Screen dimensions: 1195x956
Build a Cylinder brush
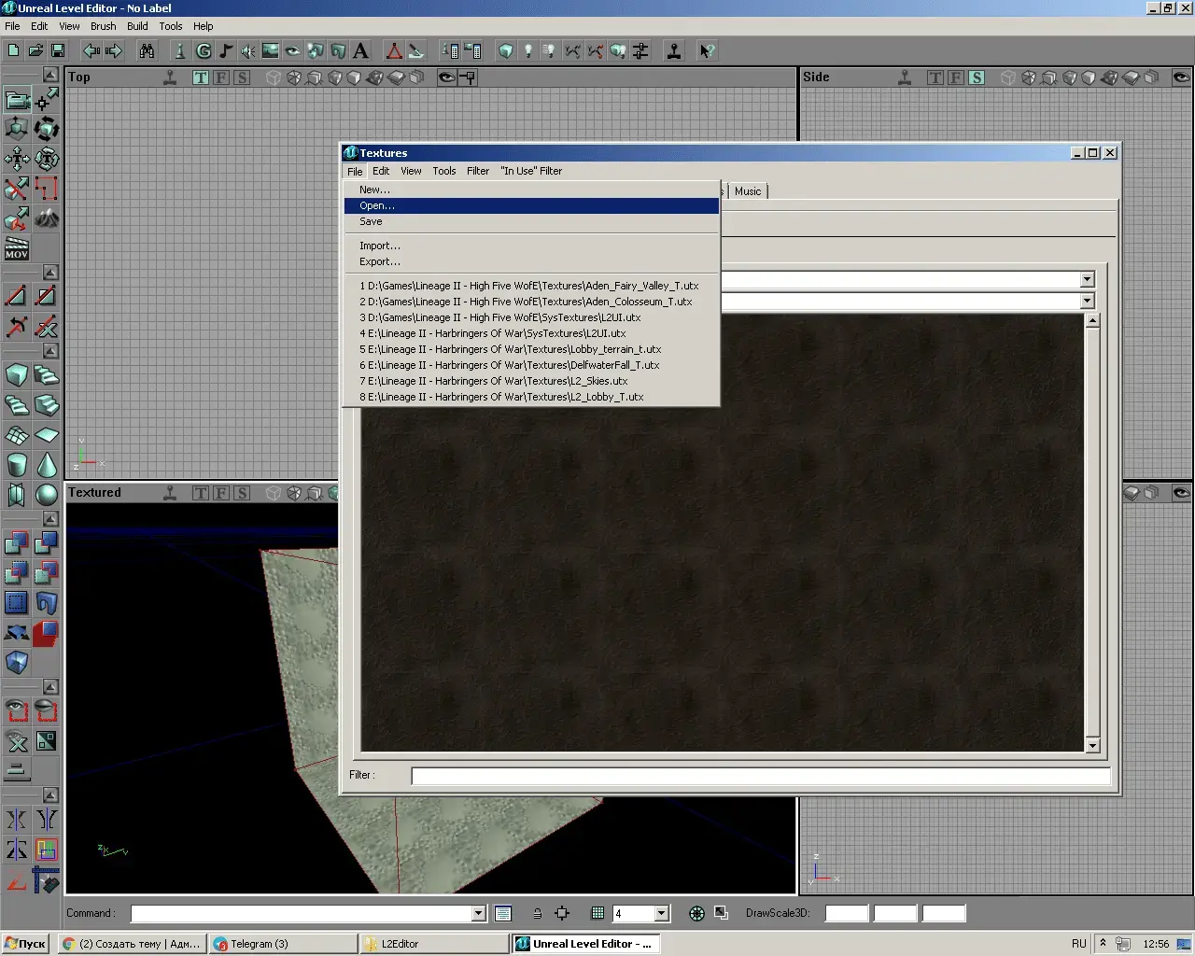(x=17, y=465)
